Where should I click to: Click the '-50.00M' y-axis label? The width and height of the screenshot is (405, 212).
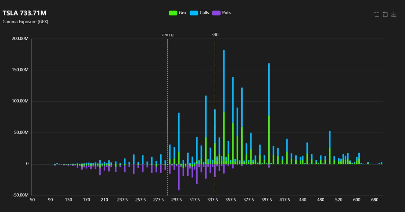21,195
